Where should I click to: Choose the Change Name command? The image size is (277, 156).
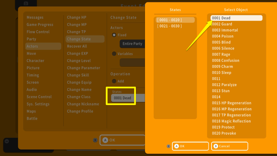coord(79,89)
